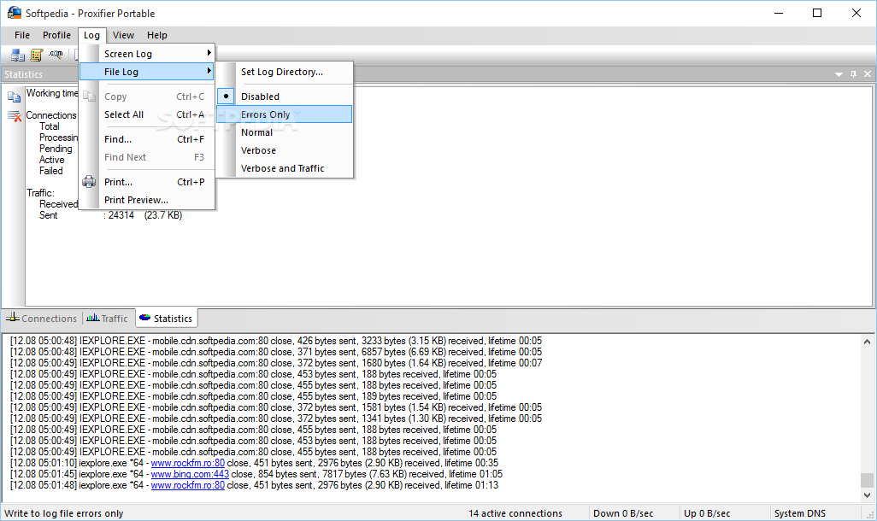Click Proxifier app icon in title bar

[14, 12]
